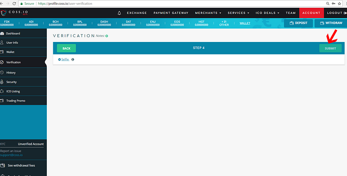347x176 pixels.
Task: Click the secure padlock icon
Action: pos(21,3)
